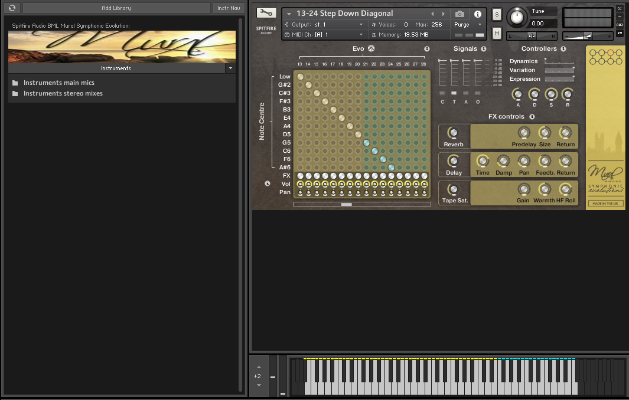Shift keyboard octave up arrow
Screen dimensions: 629x400
(259, 367)
